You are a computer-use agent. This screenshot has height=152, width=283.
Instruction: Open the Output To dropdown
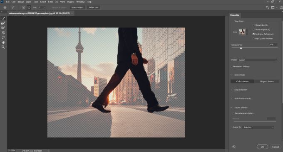point(258,127)
